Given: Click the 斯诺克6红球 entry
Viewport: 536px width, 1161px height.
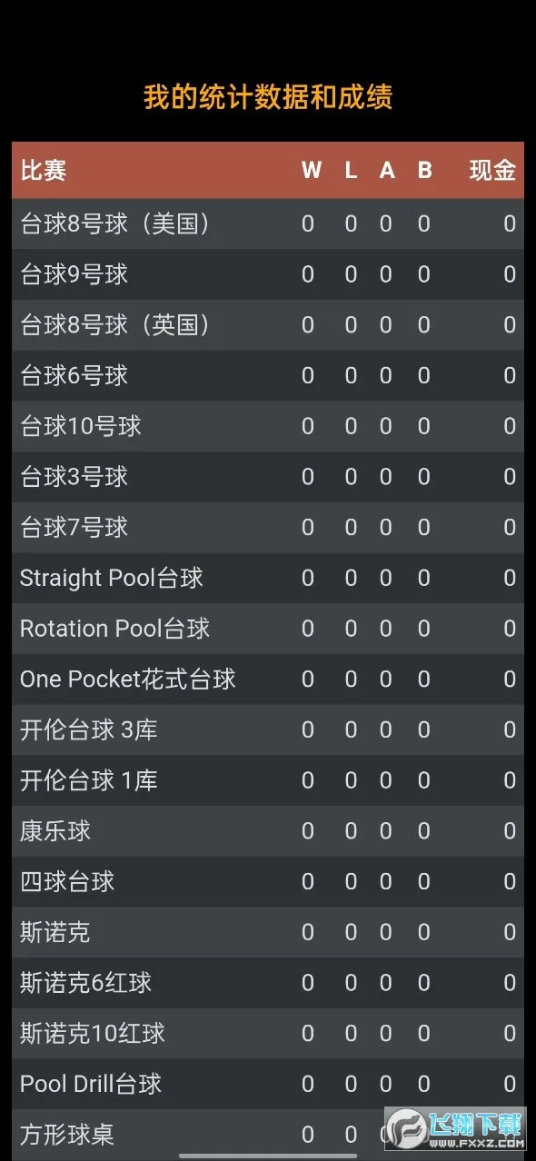Looking at the screenshot, I should click(x=82, y=983).
